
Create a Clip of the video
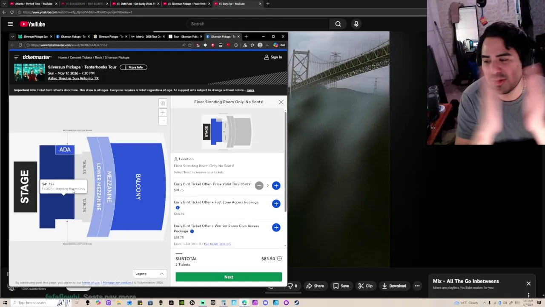point(365,286)
